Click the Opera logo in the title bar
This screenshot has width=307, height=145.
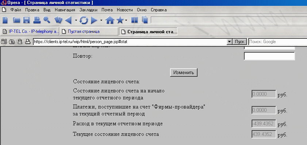3,3
